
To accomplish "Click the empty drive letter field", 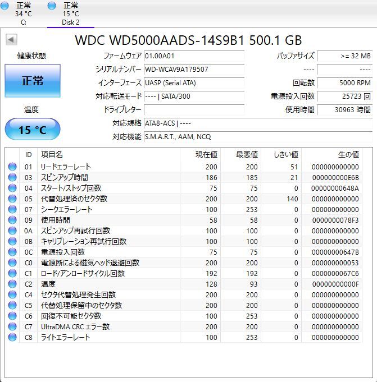I will coord(194,110).
